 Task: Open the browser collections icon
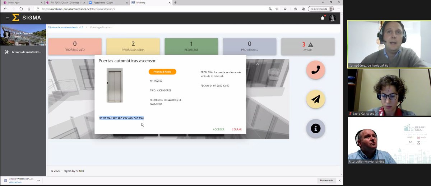coord(303,9)
